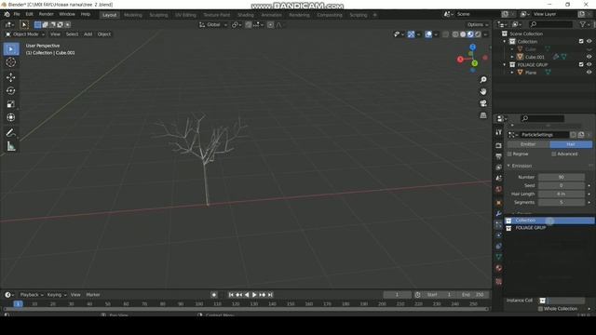Toggle visibility of Collection in outliner
The width and height of the screenshot is (596, 335).
point(589,41)
